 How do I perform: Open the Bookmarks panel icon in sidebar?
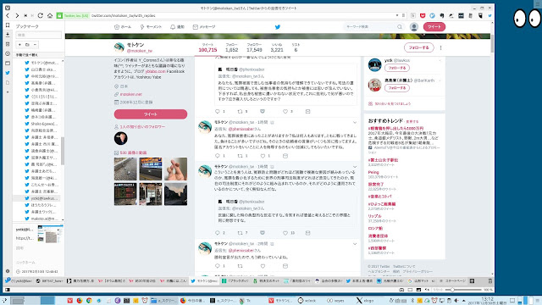[x=8, y=25]
